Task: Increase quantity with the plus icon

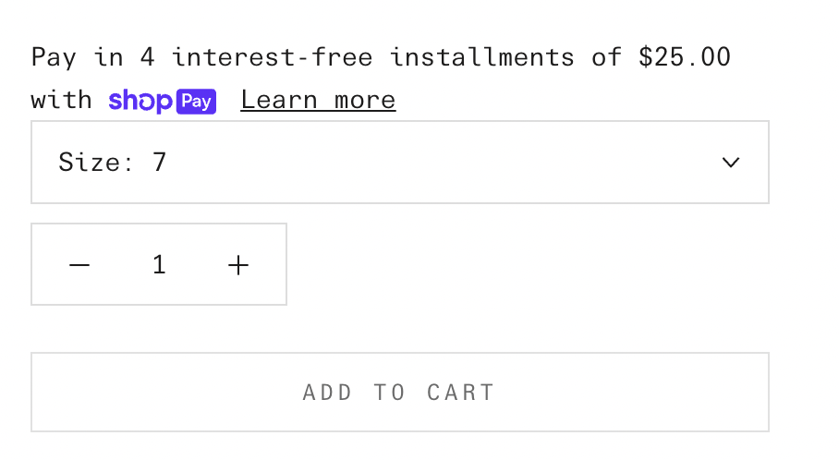Action: [238, 265]
